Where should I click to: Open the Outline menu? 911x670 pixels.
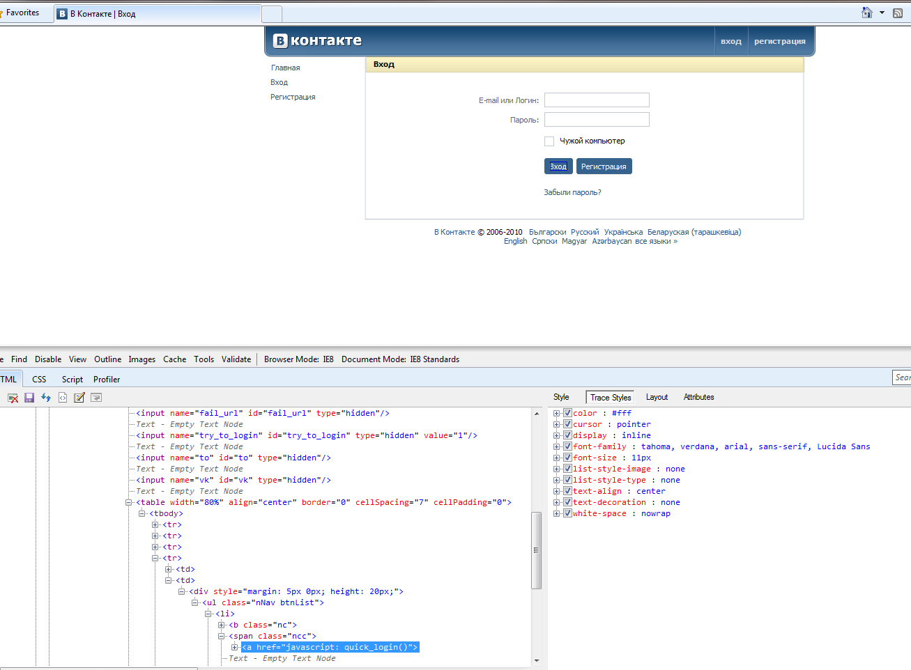point(108,359)
